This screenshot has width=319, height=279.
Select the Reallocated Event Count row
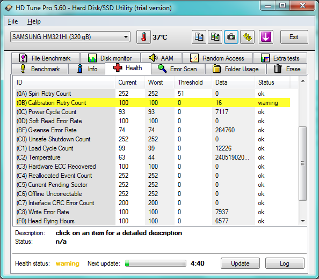coord(152,176)
